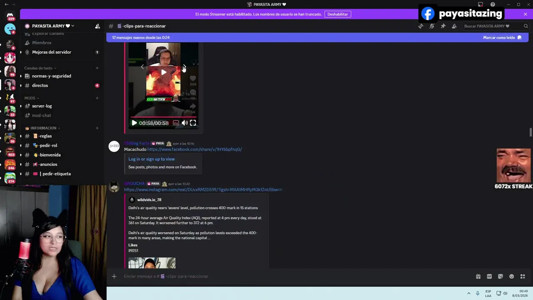Screen dimensions: 533x300
Task: Open directos channel
Action: pyautogui.click(x=40, y=85)
